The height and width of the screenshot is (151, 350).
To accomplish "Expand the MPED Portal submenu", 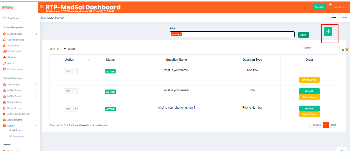I will tap(36, 91).
